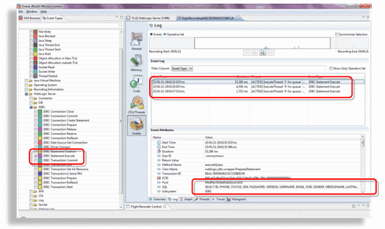Minimize the Event Types view panel
The width and height of the screenshot is (385, 229).
tap(117, 17)
